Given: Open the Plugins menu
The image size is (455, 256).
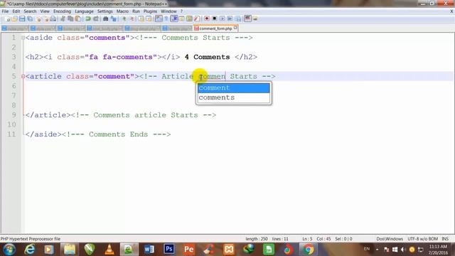Looking at the screenshot, I should [x=150, y=11].
